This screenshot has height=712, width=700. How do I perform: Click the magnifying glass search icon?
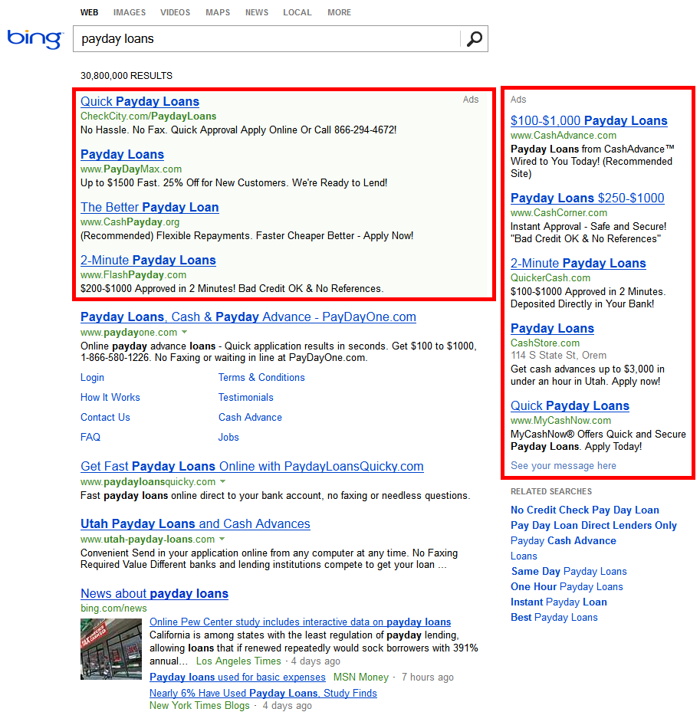[475, 39]
